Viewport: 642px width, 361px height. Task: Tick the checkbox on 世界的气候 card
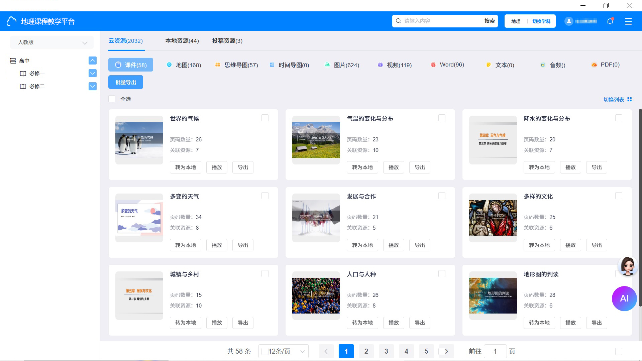(x=265, y=118)
